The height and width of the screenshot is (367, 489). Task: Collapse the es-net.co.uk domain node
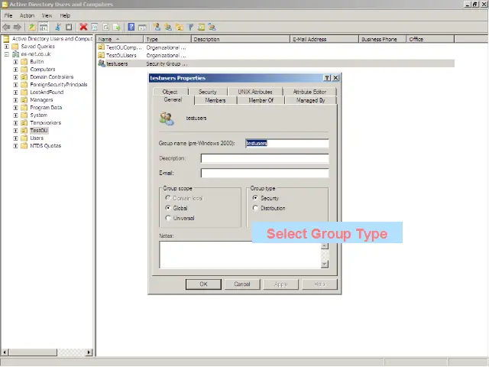pyautogui.click(x=7, y=54)
